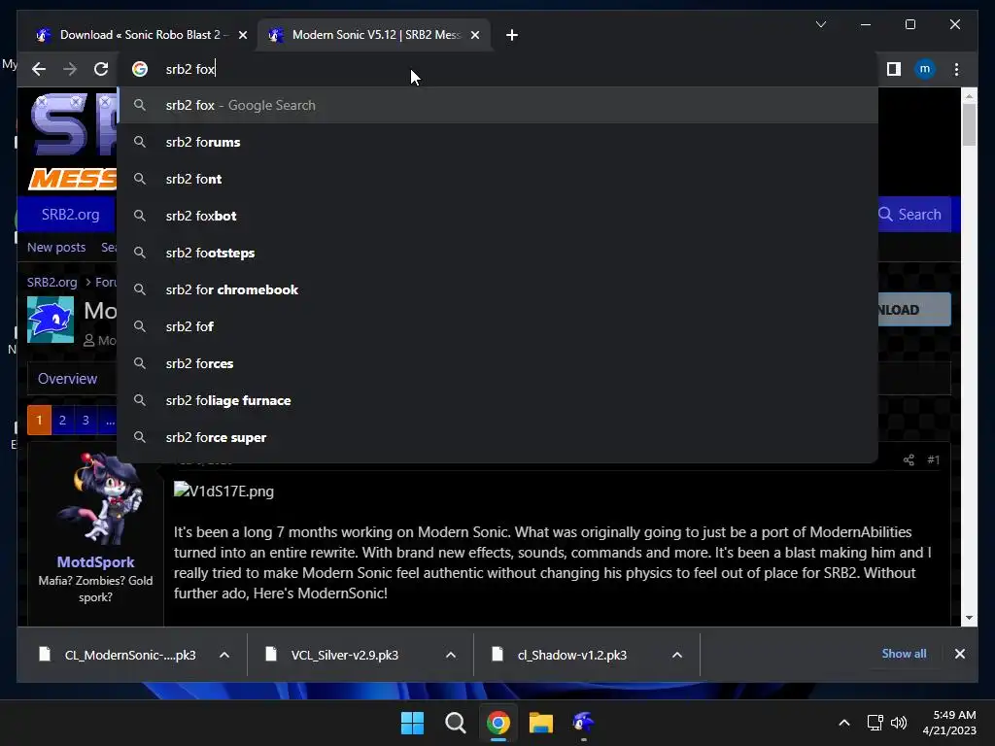This screenshot has width=995, height=746.
Task: Reload the current page
Action: pyautogui.click(x=101, y=69)
